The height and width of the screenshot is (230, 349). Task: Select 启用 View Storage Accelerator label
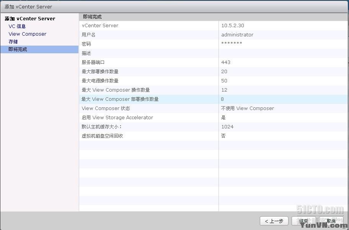(x=117, y=117)
